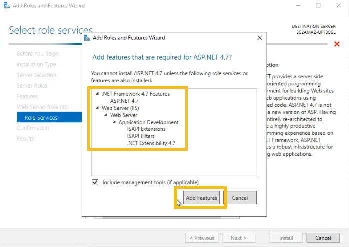
Task: Select Application Development row
Action: click(148, 122)
